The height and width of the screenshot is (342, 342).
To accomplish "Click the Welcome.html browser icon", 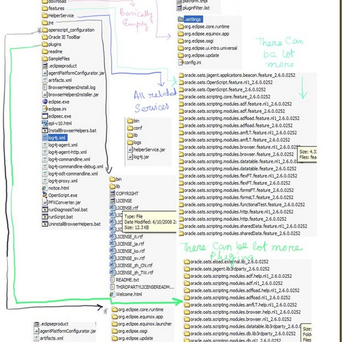I will click(112, 294).
